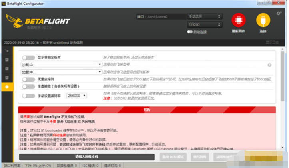Click the 数据包错误: 0 status entry
The width and height of the screenshot is (289, 168).
click(67, 166)
